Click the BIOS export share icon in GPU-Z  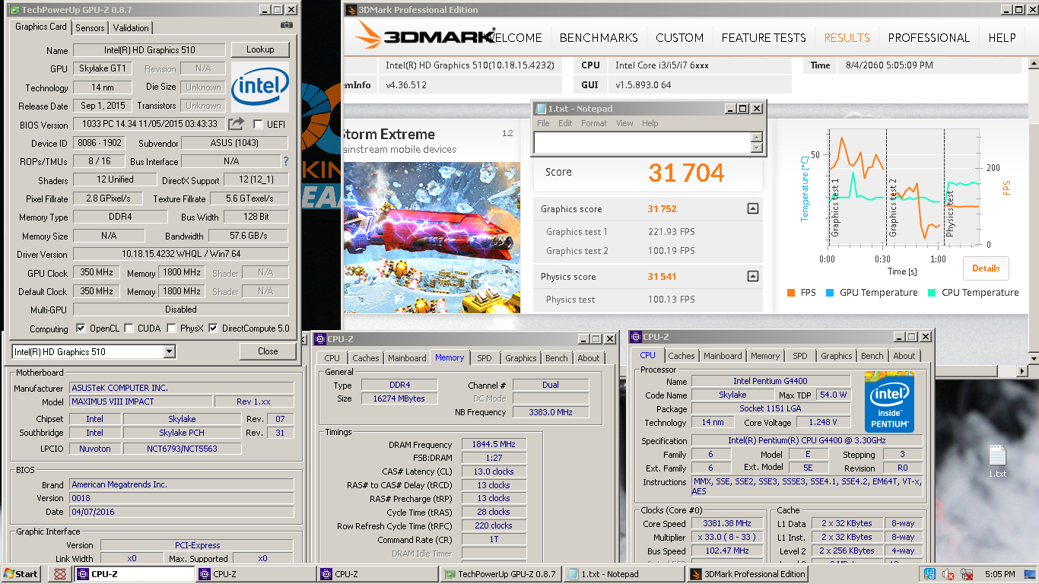point(237,123)
